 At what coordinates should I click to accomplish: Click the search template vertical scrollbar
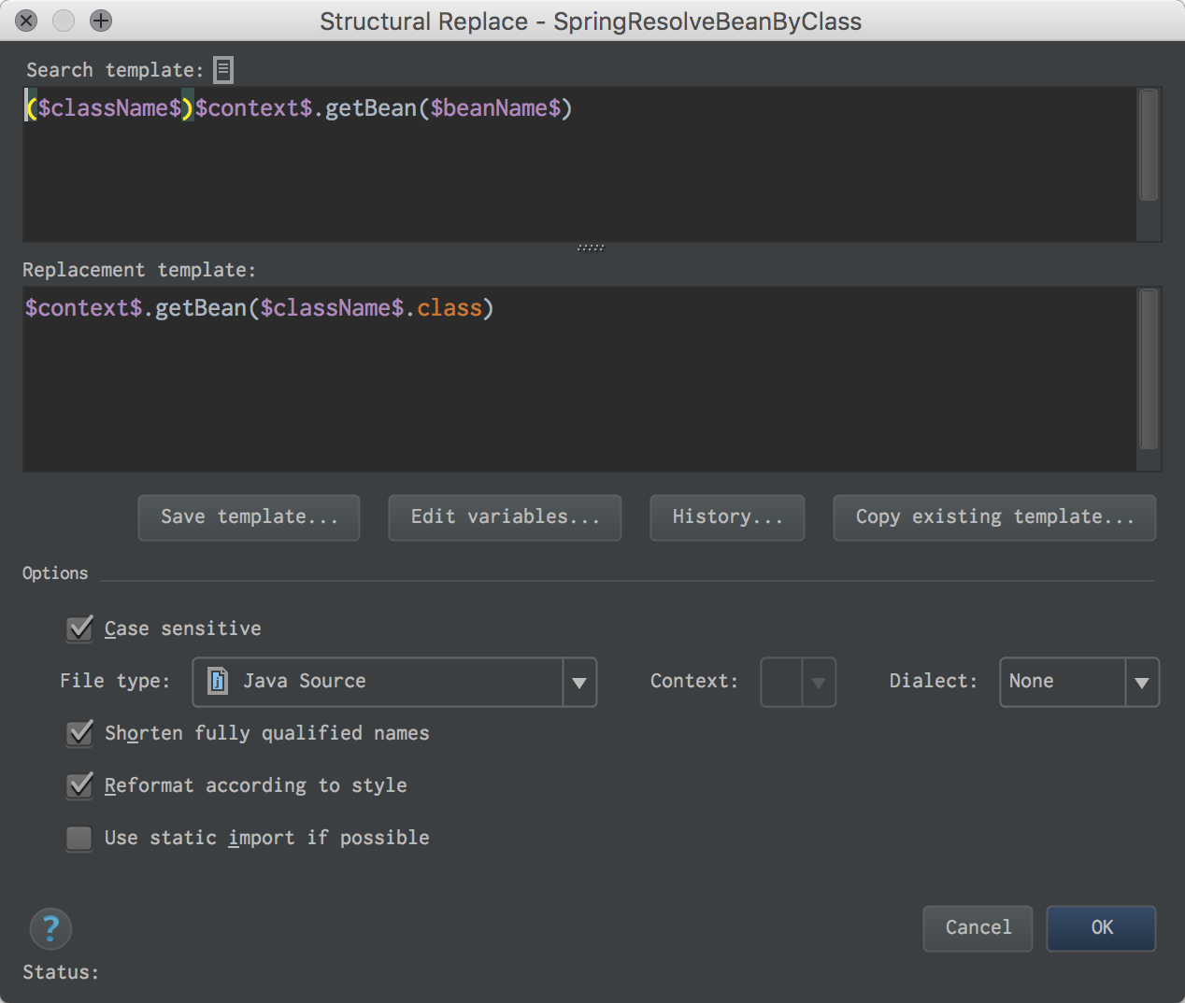(1149, 146)
